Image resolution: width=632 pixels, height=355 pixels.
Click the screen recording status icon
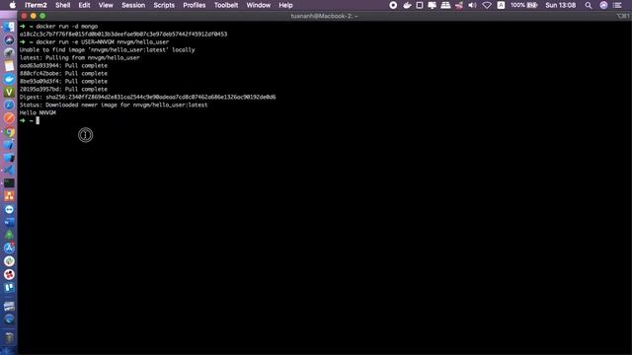[393, 5]
